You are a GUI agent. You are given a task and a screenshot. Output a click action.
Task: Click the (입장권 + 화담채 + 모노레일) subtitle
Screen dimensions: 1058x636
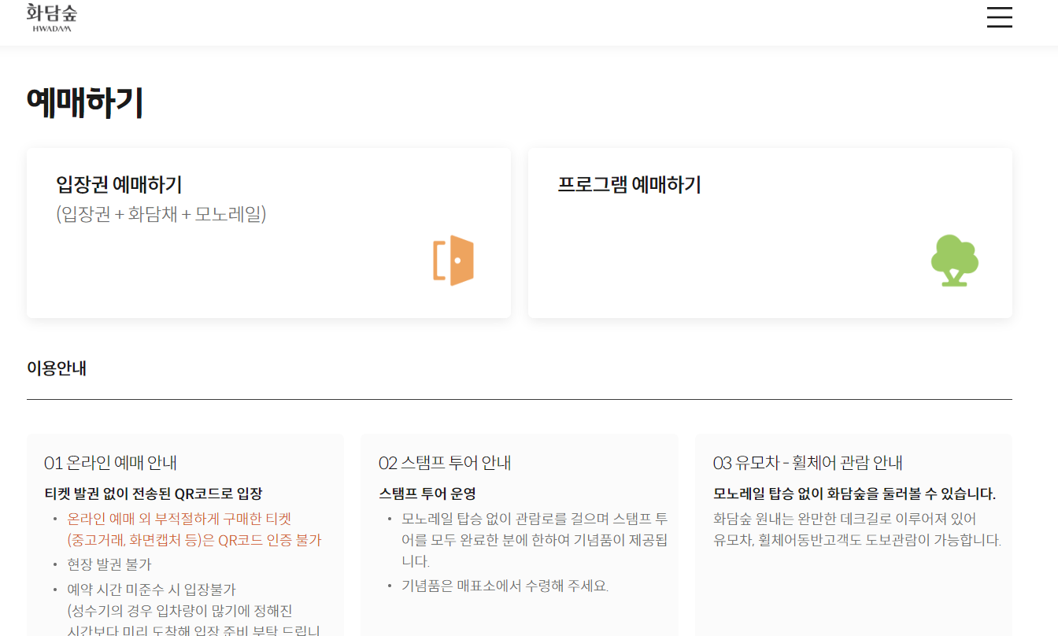161,214
